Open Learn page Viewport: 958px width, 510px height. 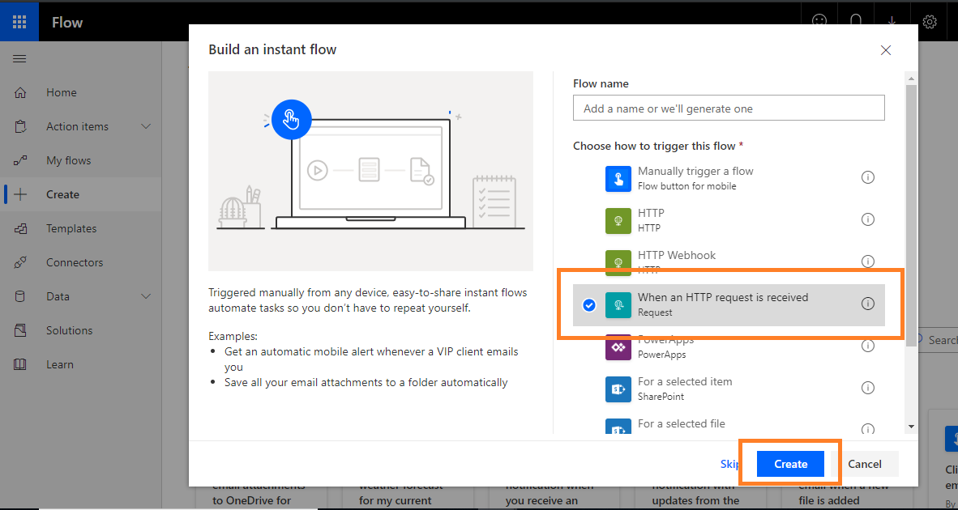(59, 364)
